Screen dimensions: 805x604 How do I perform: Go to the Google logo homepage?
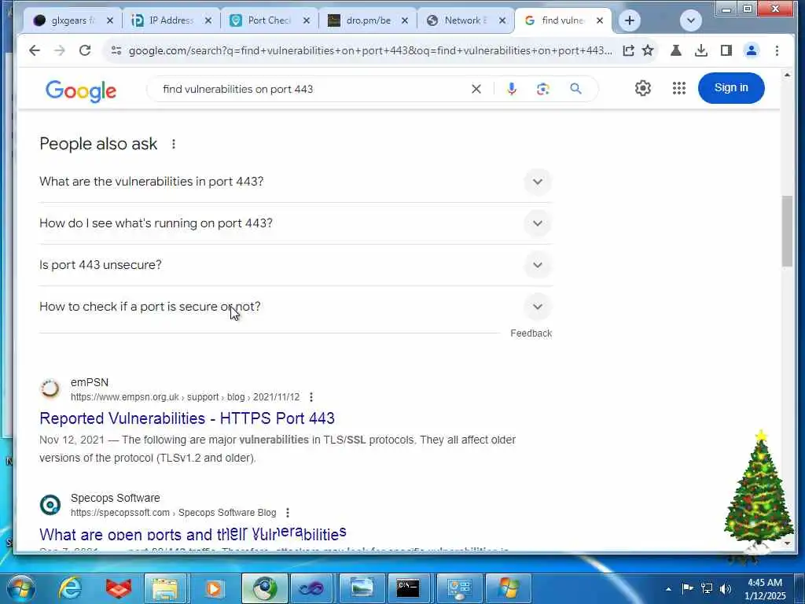coord(81,91)
